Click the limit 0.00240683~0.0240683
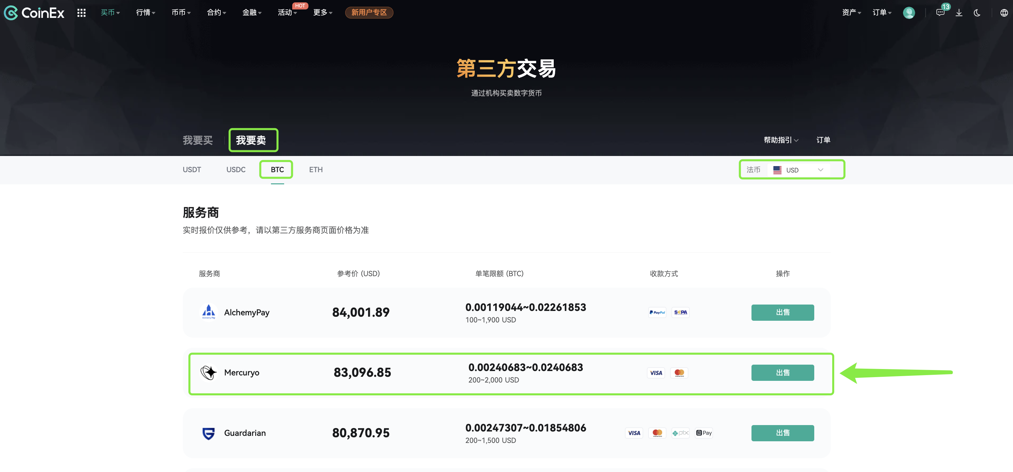This screenshot has height=472, width=1013. point(525,367)
